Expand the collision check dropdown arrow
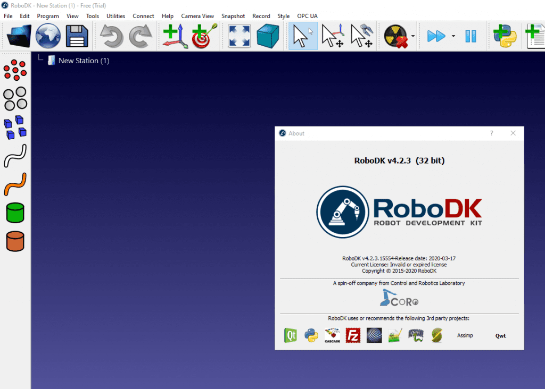The width and height of the screenshot is (545, 389). (414, 36)
